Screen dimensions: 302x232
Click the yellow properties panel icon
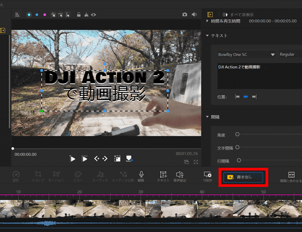210,15
